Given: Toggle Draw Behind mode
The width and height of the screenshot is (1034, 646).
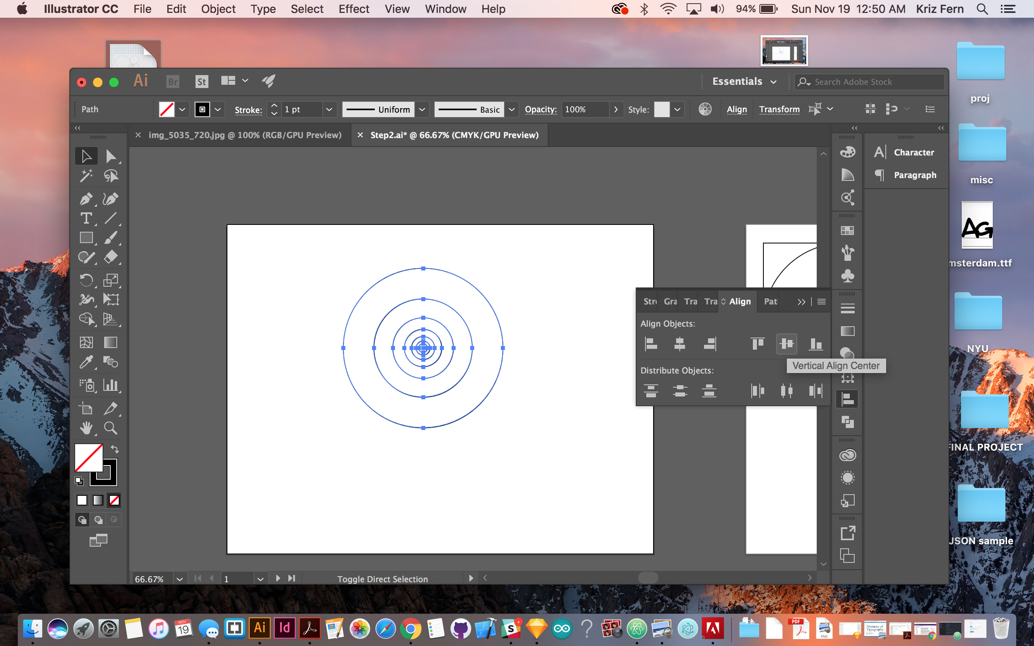Looking at the screenshot, I should coord(98,520).
